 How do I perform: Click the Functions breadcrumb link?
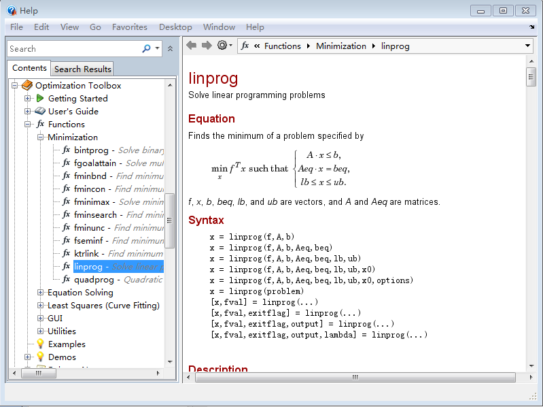click(283, 46)
